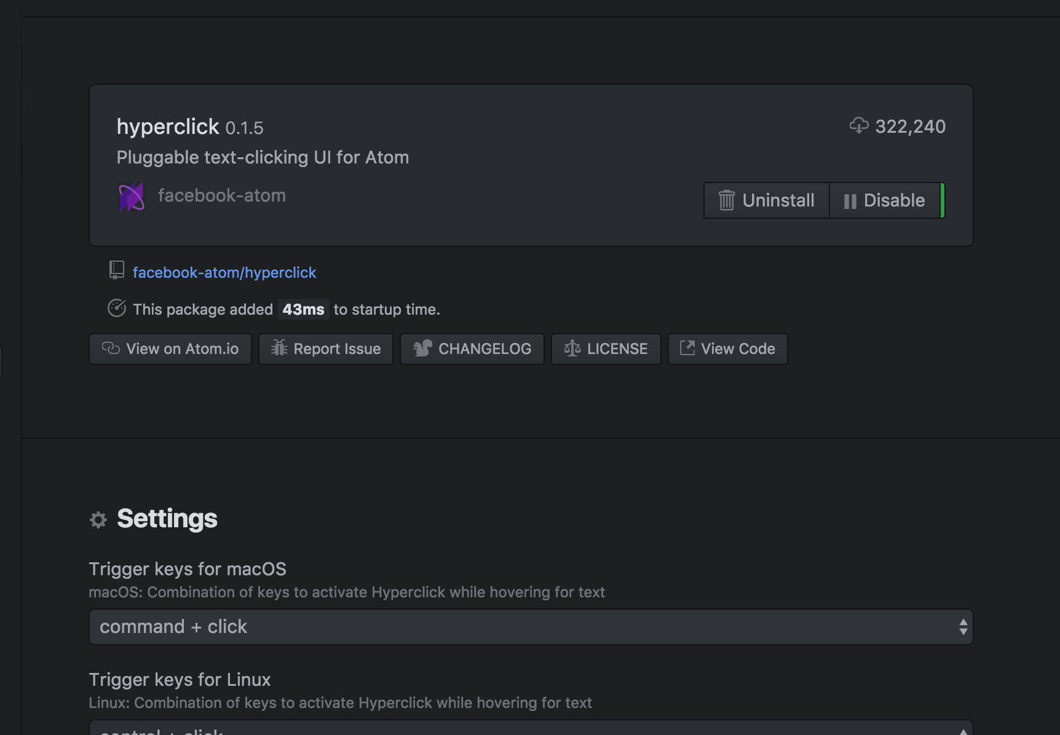Open Linux trigger keys dropdown
1060x735 pixels.
[x=531, y=728]
